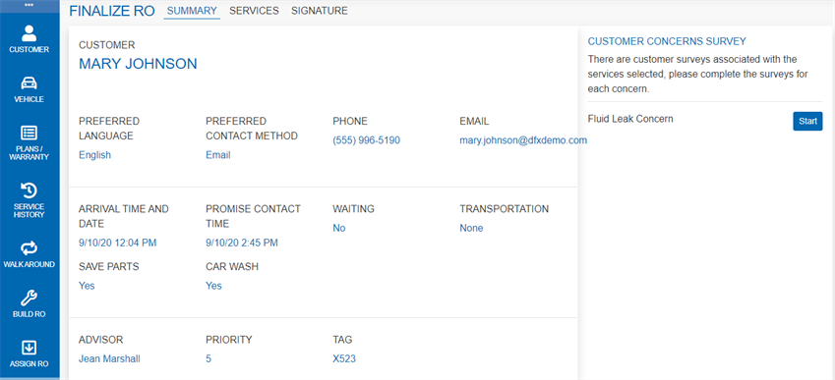Image resolution: width=835 pixels, height=380 pixels.
Task: Click the Transportation value None
Action: (471, 228)
